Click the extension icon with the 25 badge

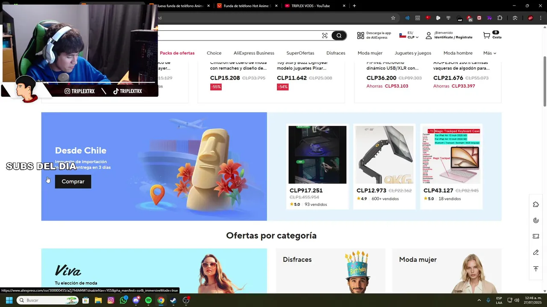click(470, 18)
